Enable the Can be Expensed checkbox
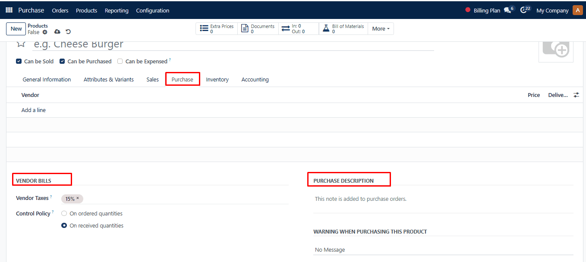 point(120,61)
